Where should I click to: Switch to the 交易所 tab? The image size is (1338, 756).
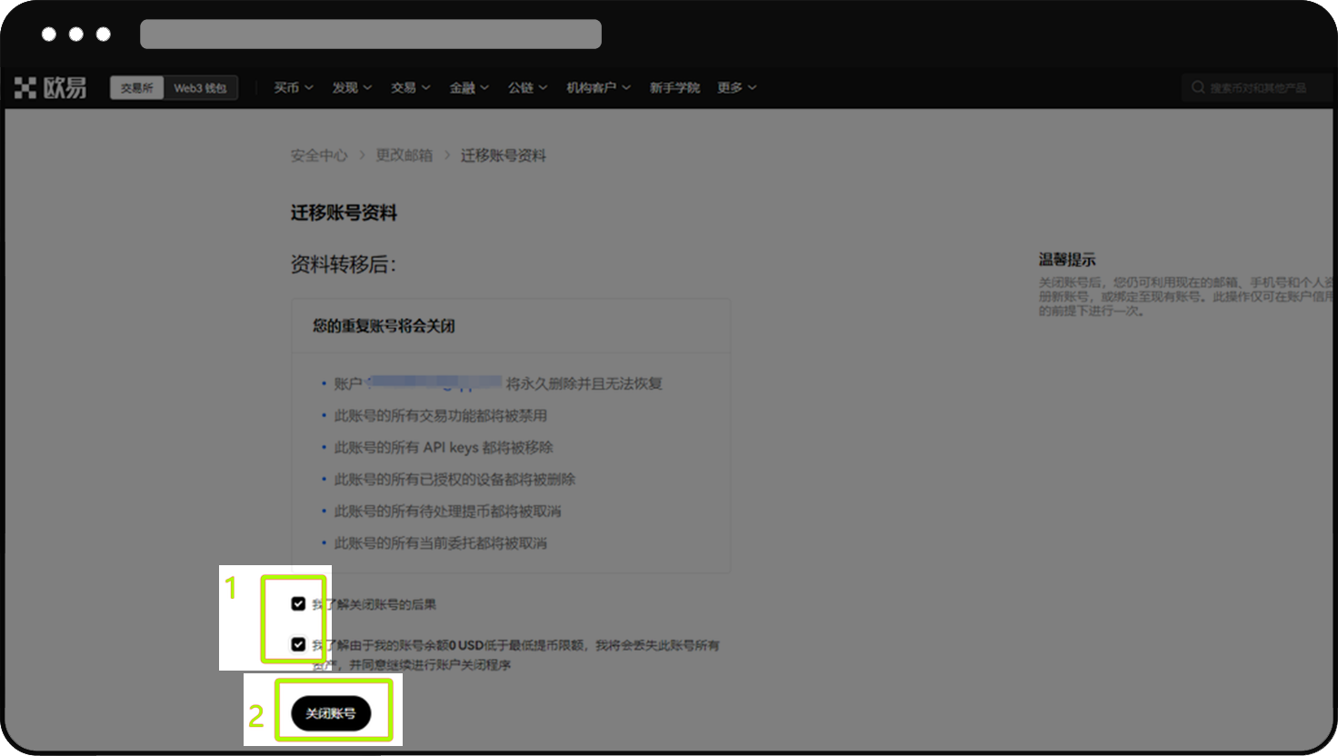(x=136, y=88)
